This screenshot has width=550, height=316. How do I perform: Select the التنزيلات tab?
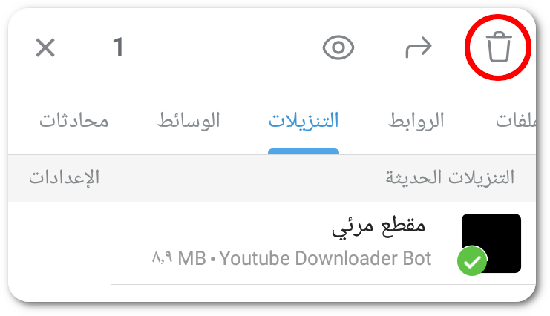(304, 121)
